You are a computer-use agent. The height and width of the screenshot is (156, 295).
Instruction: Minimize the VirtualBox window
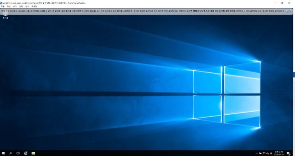[275, 3]
